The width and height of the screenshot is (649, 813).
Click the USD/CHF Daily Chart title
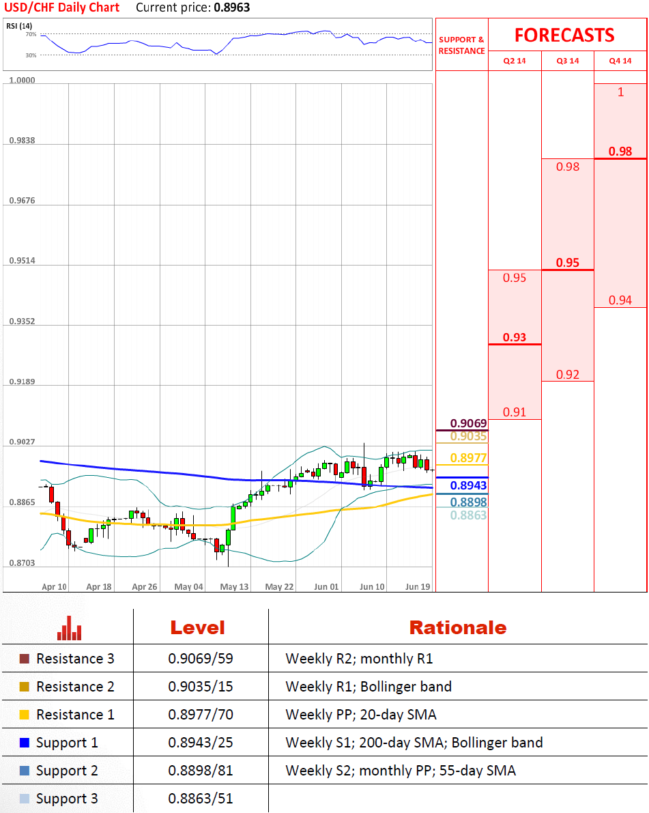coord(61,8)
